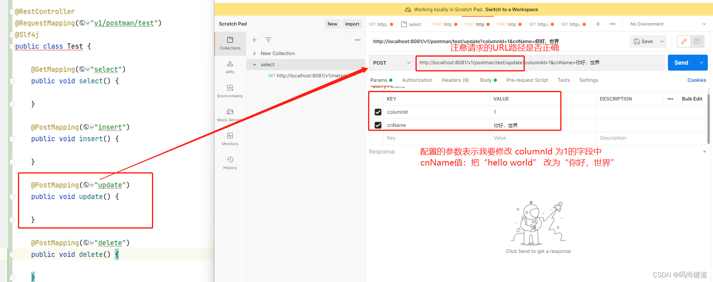Open the Environments sidebar panel

pyautogui.click(x=230, y=91)
